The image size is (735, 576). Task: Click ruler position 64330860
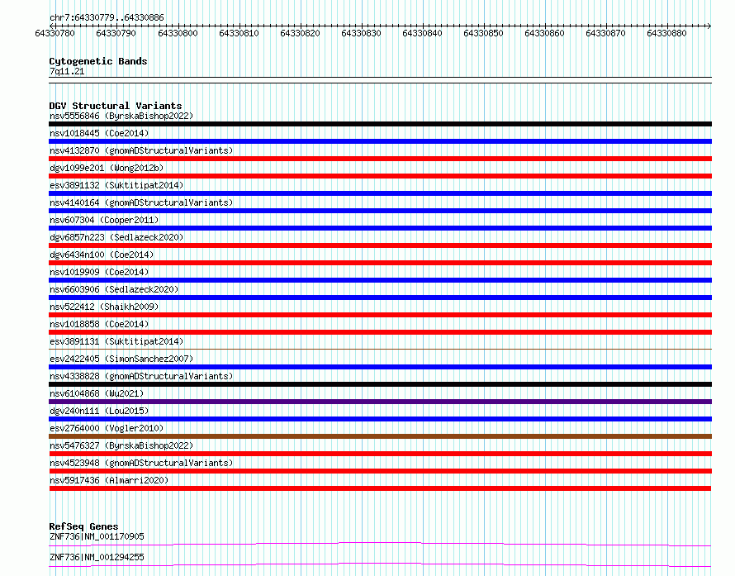[x=544, y=33]
